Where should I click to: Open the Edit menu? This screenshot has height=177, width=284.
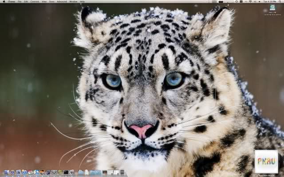(x=26, y=2)
